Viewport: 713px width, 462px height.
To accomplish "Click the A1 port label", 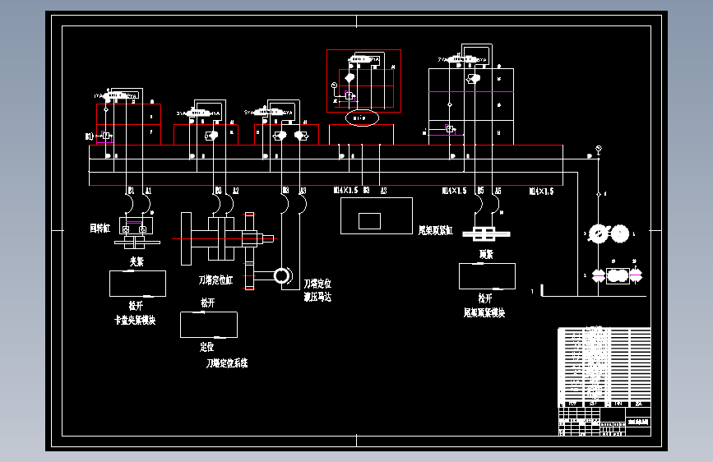I will pyautogui.click(x=148, y=191).
